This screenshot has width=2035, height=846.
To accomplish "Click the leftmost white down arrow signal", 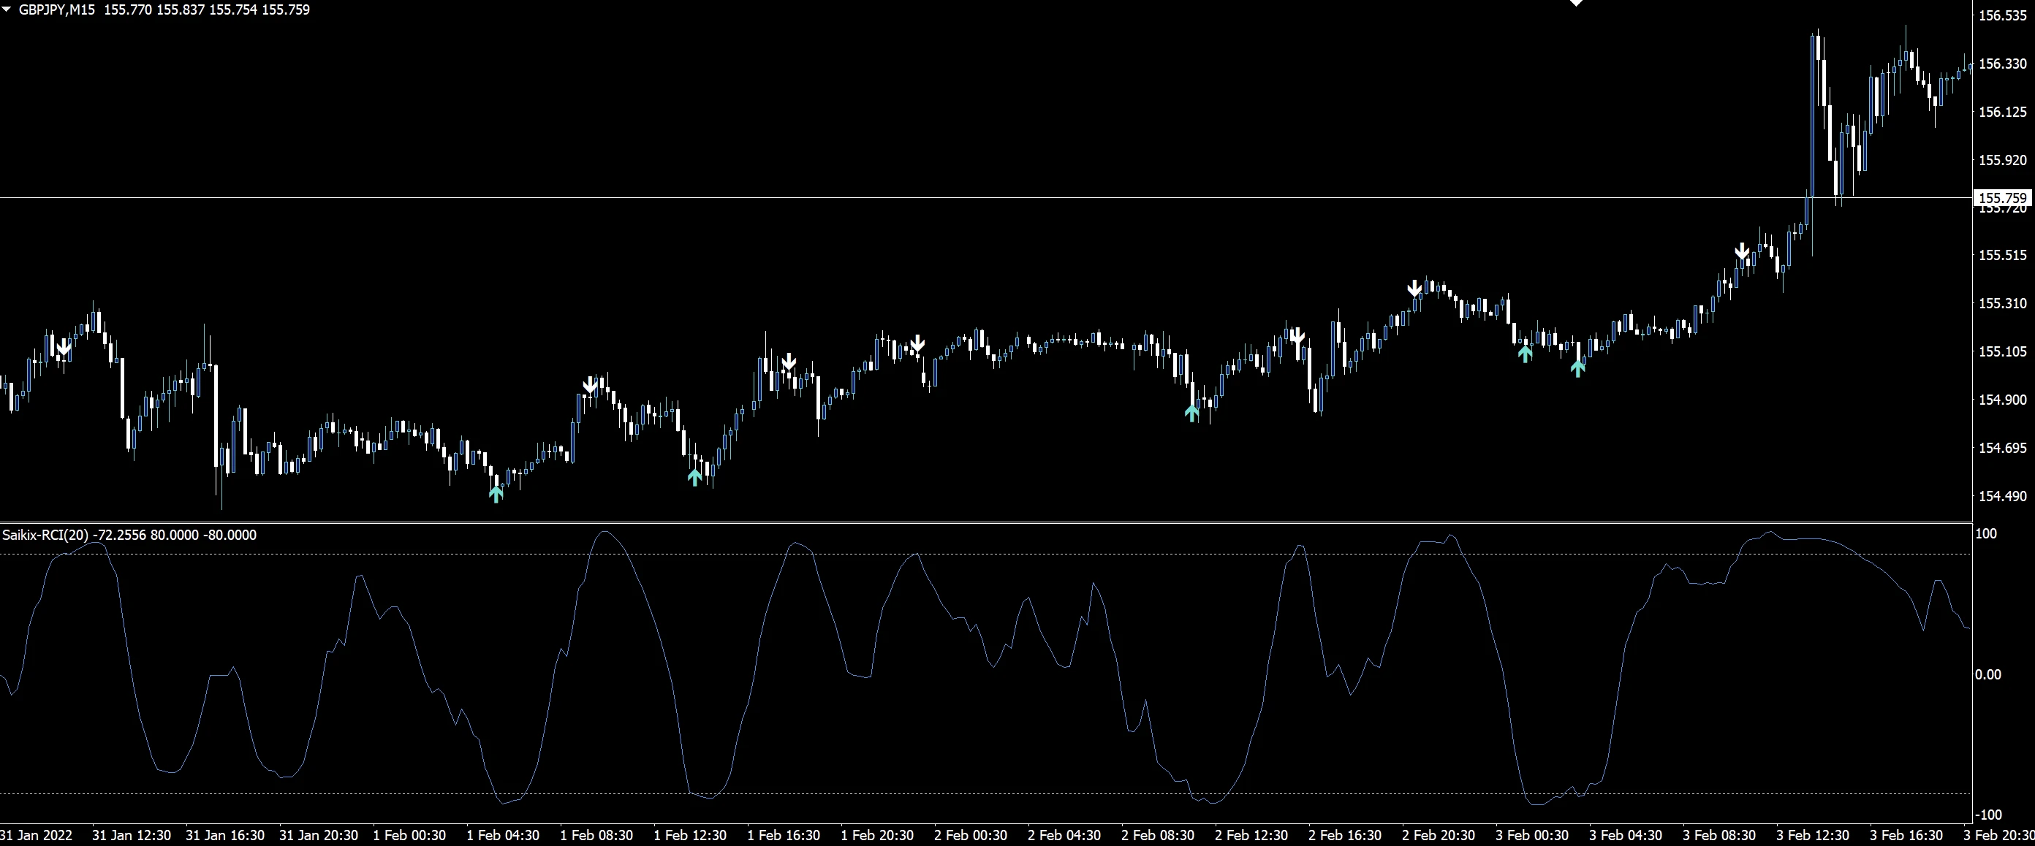I will tap(64, 348).
